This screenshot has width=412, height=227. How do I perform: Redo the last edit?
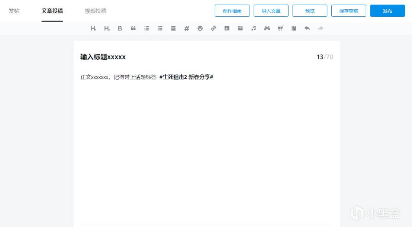[321, 28]
